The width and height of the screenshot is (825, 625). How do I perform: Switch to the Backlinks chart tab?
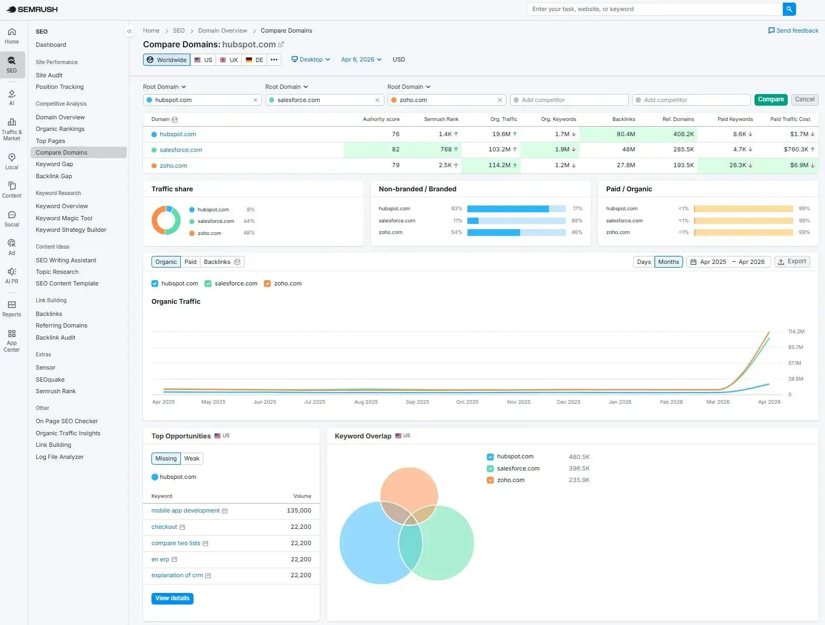[217, 262]
